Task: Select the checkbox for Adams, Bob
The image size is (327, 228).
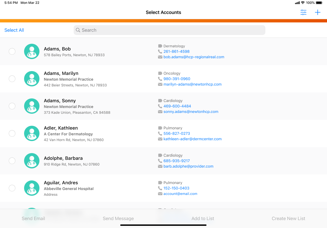Action: 12,51
